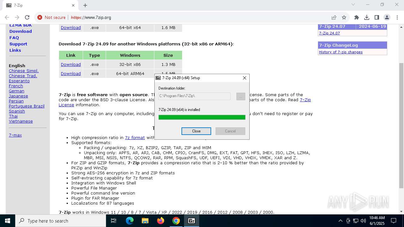Click the green installation progress bar
Image resolution: width=404 pixels, height=227 pixels.
coord(202,117)
